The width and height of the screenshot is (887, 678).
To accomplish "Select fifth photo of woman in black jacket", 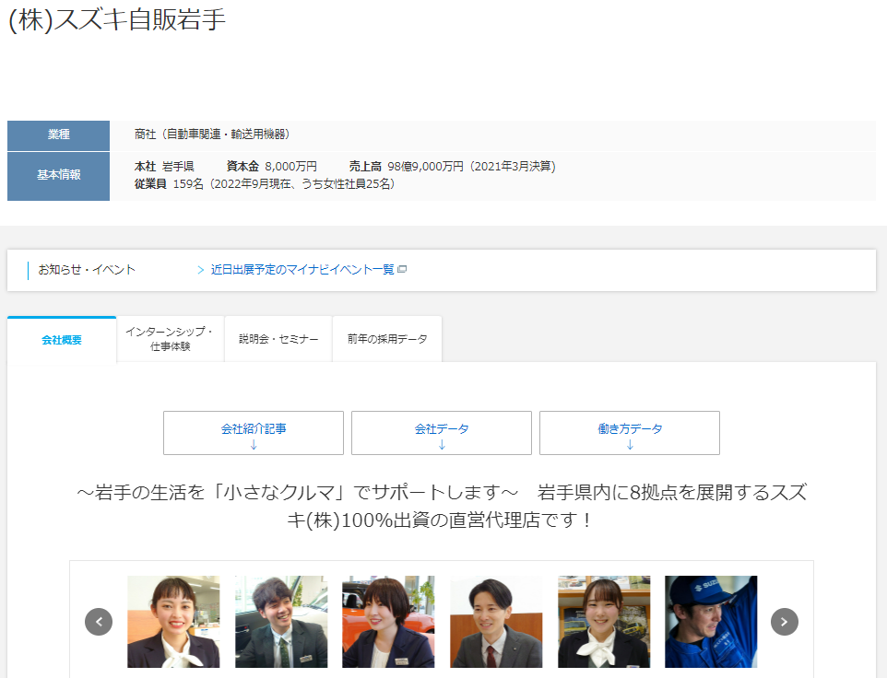I will 604,622.
